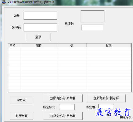The image size is (133, 122).
Task: Sort by the 序号 column header
Action: [x=14, y=45]
